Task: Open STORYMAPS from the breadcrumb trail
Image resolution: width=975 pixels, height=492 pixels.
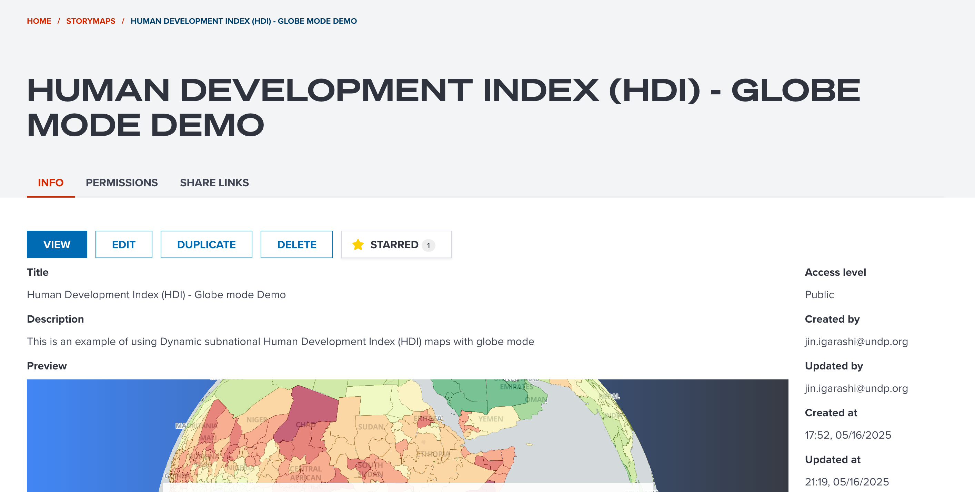Action: (x=90, y=21)
